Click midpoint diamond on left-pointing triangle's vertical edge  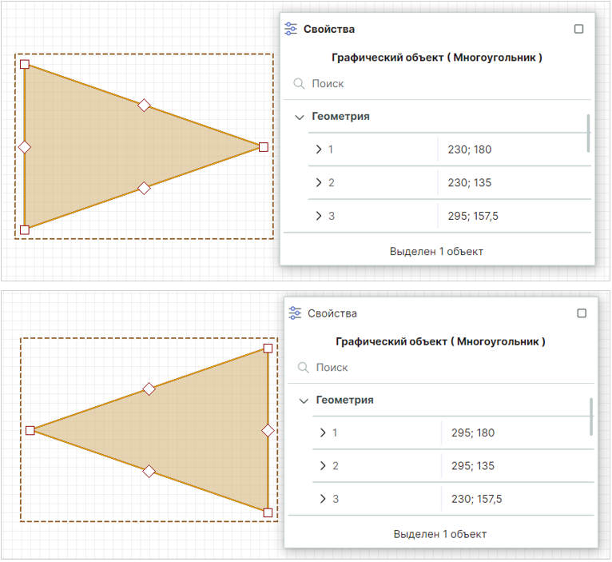click(x=268, y=430)
